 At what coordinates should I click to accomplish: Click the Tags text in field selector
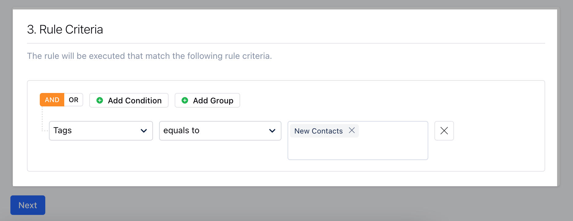(62, 130)
